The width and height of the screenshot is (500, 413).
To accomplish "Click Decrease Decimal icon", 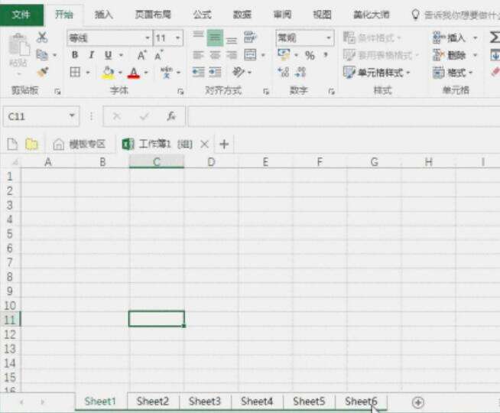I will 300,72.
